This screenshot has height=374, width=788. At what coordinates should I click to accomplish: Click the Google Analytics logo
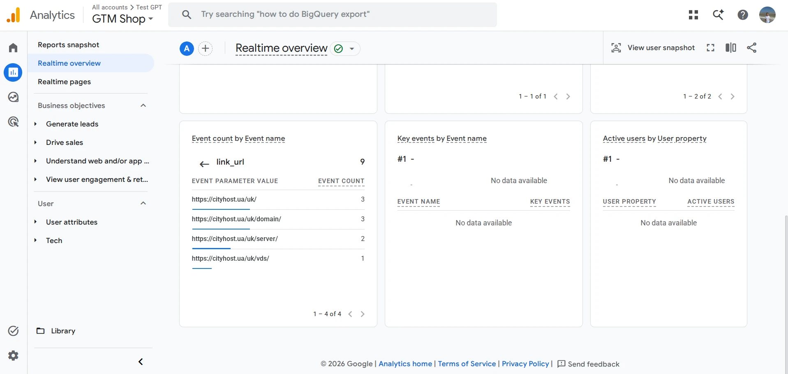13,15
